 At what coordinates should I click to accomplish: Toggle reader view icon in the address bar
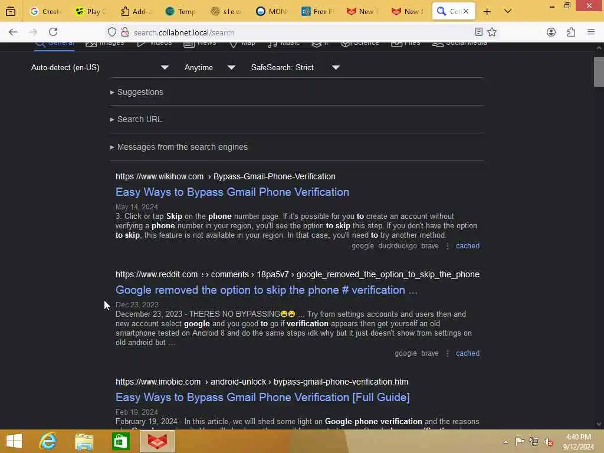pos(478,32)
